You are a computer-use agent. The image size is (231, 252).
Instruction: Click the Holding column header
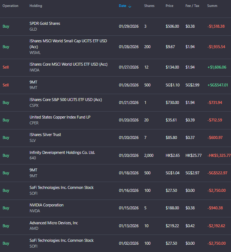tap(36, 6)
